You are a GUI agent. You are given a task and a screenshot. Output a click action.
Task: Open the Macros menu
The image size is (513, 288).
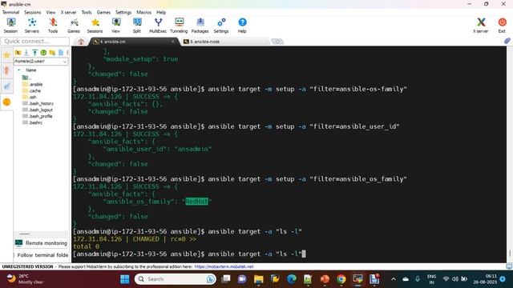tap(144, 13)
